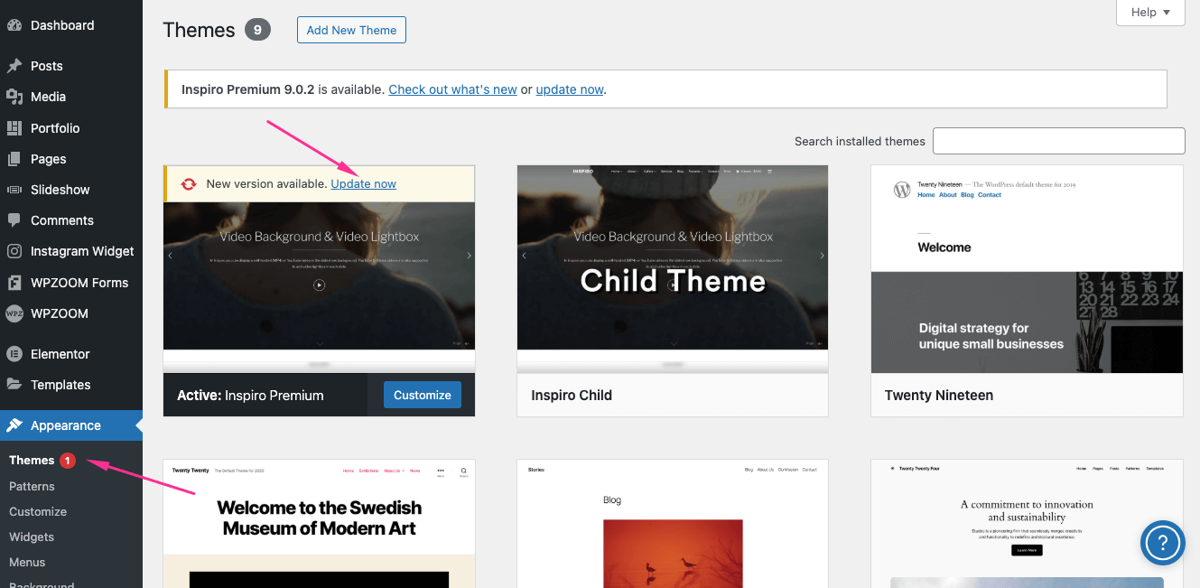
Task: Open the round blue help question-mark button
Action: click(1163, 543)
